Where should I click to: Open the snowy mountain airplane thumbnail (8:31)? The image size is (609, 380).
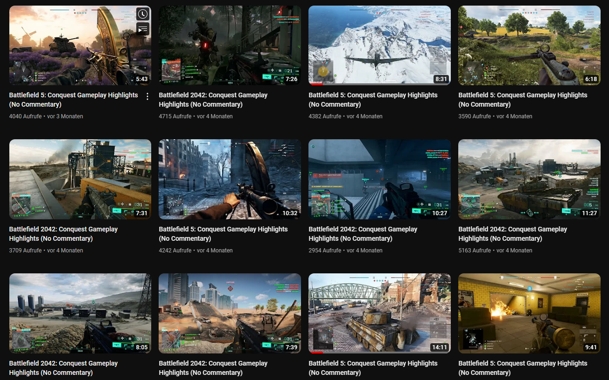(x=379, y=46)
